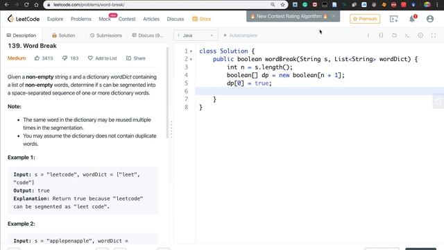Open notifications bell

click(x=412, y=19)
